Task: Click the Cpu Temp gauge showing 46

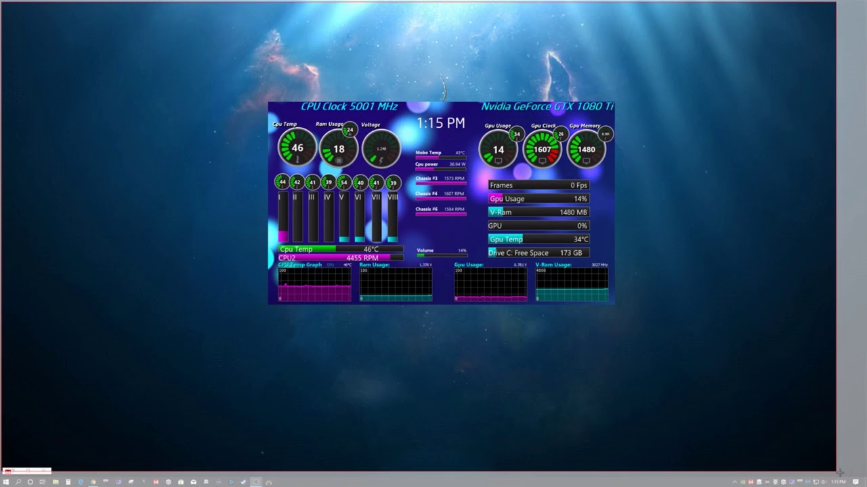Action: click(x=297, y=147)
